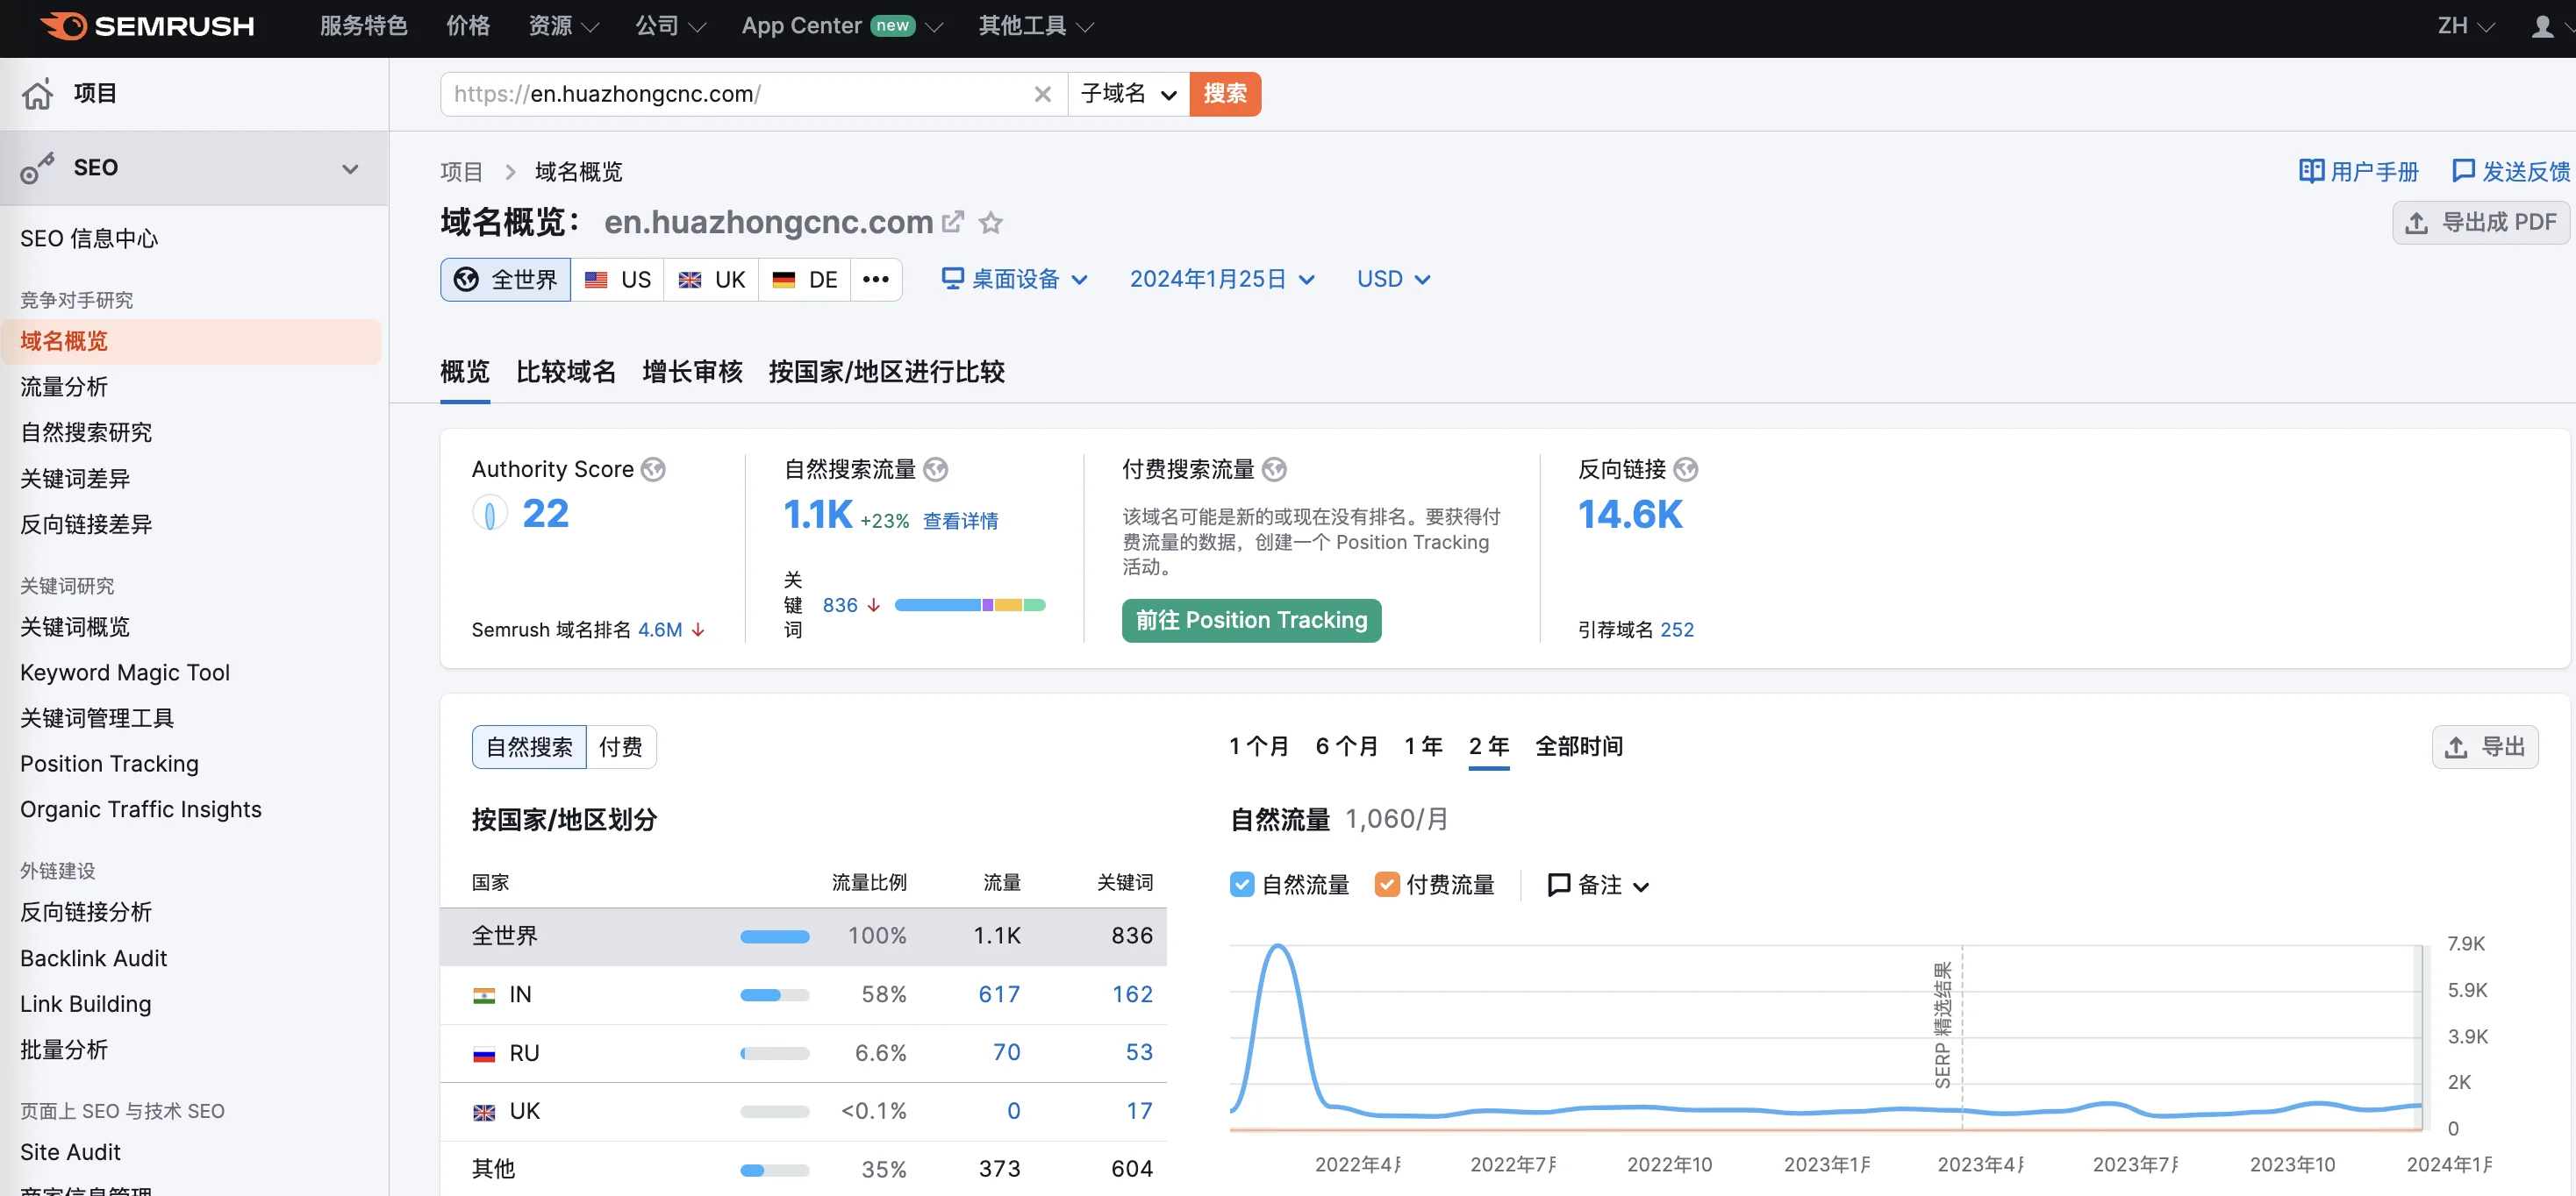Image resolution: width=2576 pixels, height=1196 pixels.
Task: Clear the domain search field with X
Action: click(1042, 94)
